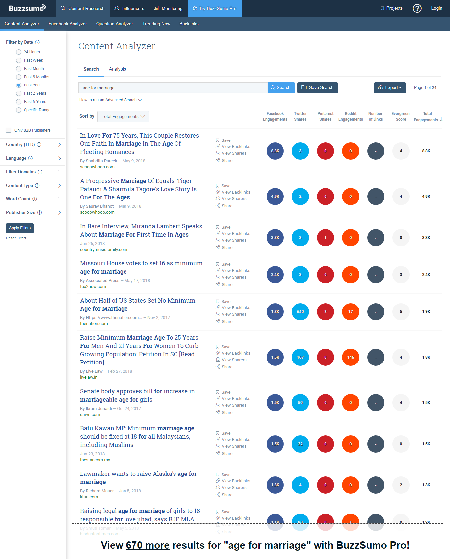Select the Past Week date filter

point(19,60)
